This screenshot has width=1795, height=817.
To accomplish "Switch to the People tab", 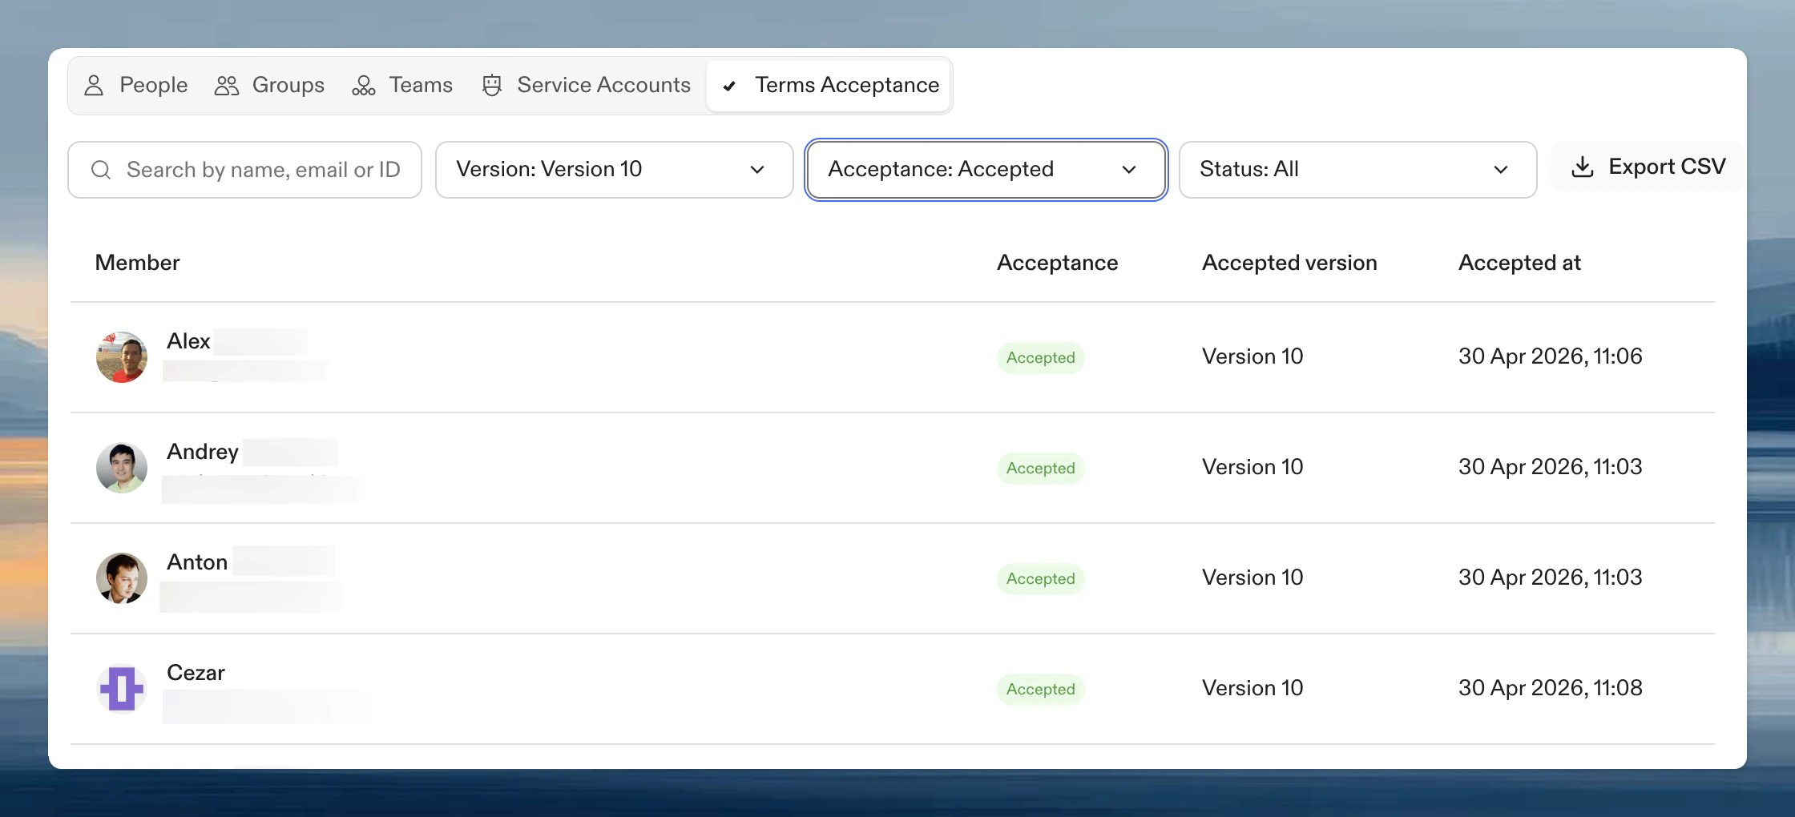I will pos(135,85).
